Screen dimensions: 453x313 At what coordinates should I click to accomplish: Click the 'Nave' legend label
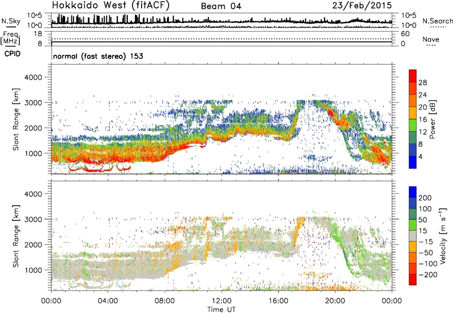click(431, 40)
